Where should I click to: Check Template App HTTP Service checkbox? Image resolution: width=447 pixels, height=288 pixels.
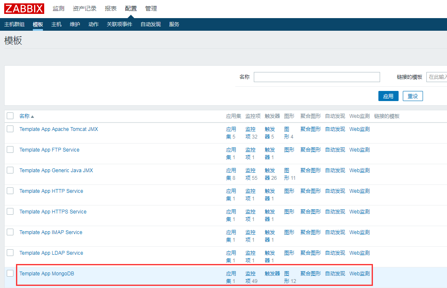10,191
